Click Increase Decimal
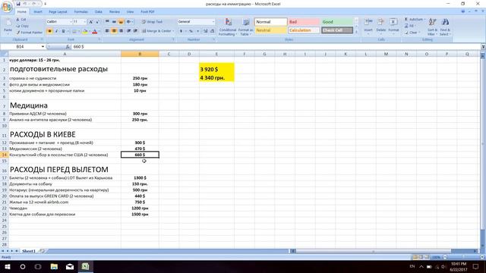The width and height of the screenshot is (486, 273). coord(206,31)
